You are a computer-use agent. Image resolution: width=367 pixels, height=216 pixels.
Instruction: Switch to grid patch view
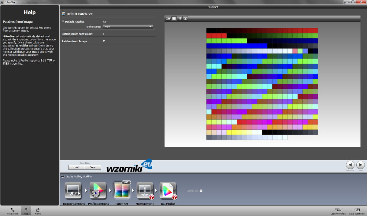(174, 19)
